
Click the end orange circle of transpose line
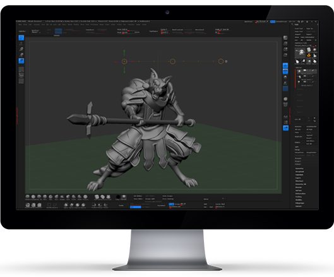(221, 62)
